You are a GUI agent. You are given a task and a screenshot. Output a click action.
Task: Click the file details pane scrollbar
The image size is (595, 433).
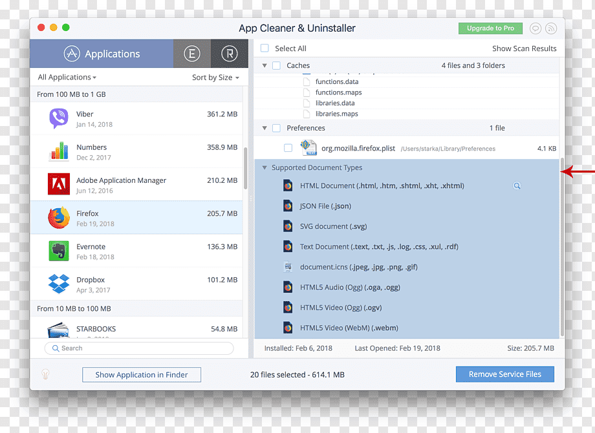562,246
